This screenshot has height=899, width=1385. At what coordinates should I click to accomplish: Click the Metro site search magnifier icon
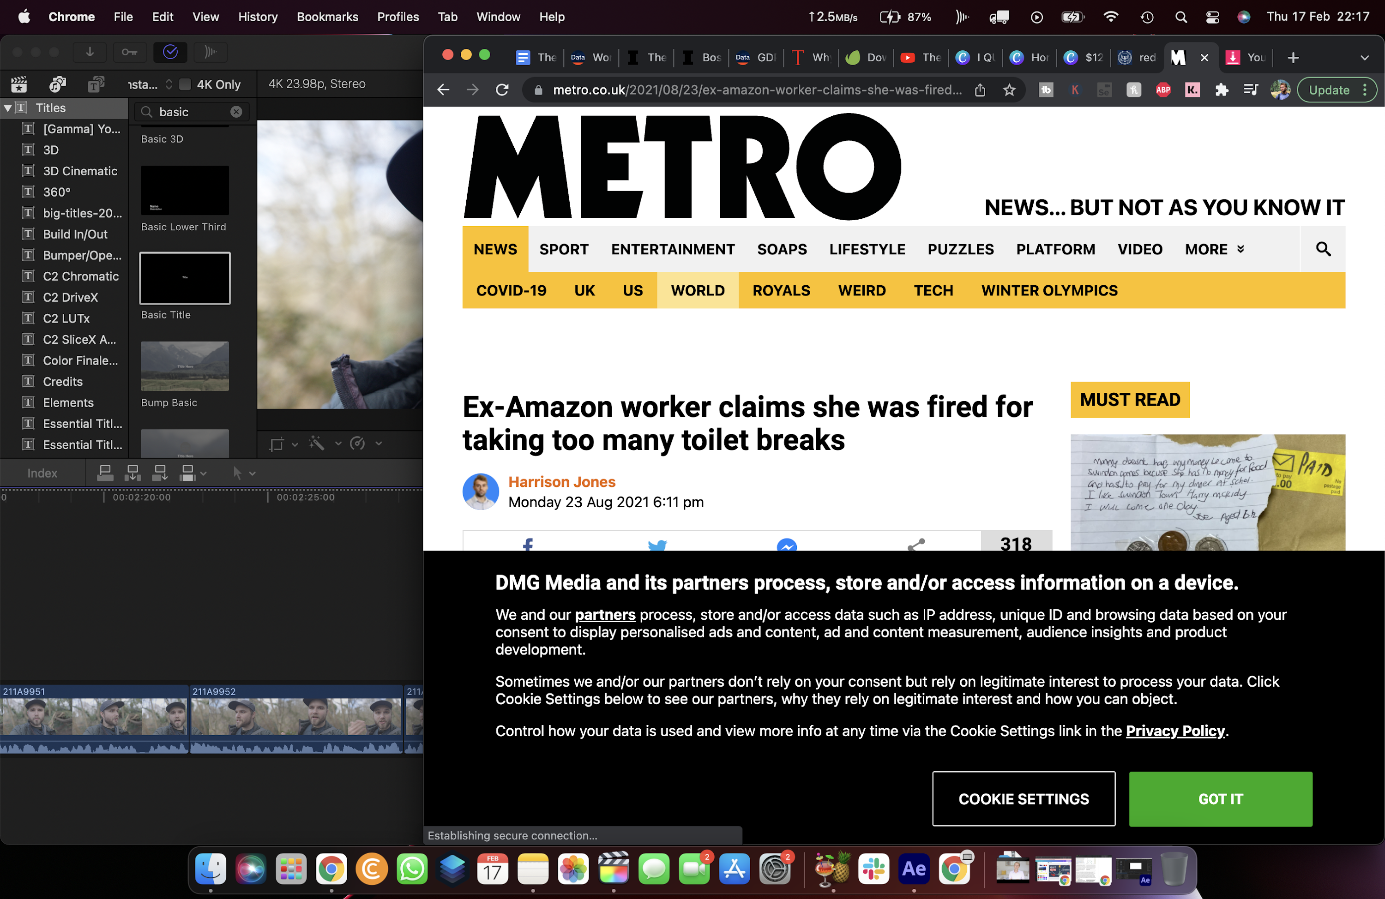(1323, 249)
